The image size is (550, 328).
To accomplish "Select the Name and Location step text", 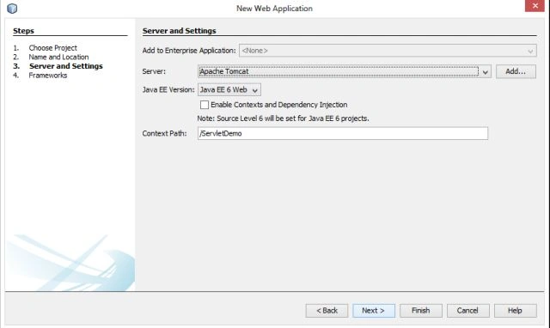I will click(58, 57).
